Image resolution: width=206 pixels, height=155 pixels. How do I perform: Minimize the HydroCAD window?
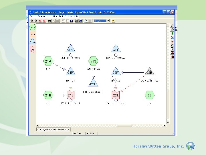click(x=164, y=12)
